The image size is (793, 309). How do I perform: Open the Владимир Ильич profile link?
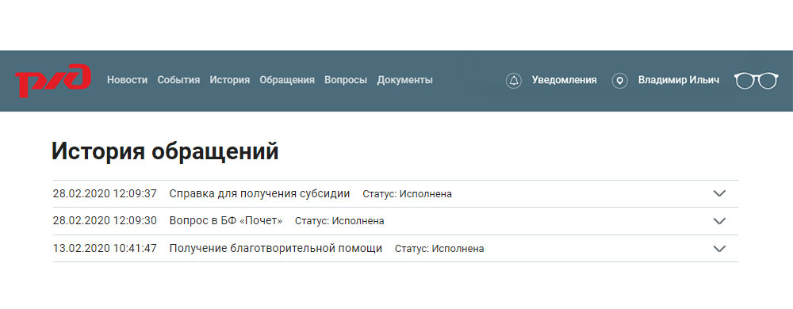tap(679, 80)
